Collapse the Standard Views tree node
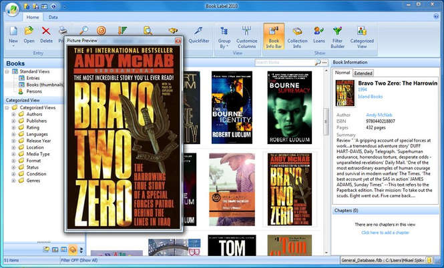The width and height of the screenshot is (444, 268). [7, 71]
